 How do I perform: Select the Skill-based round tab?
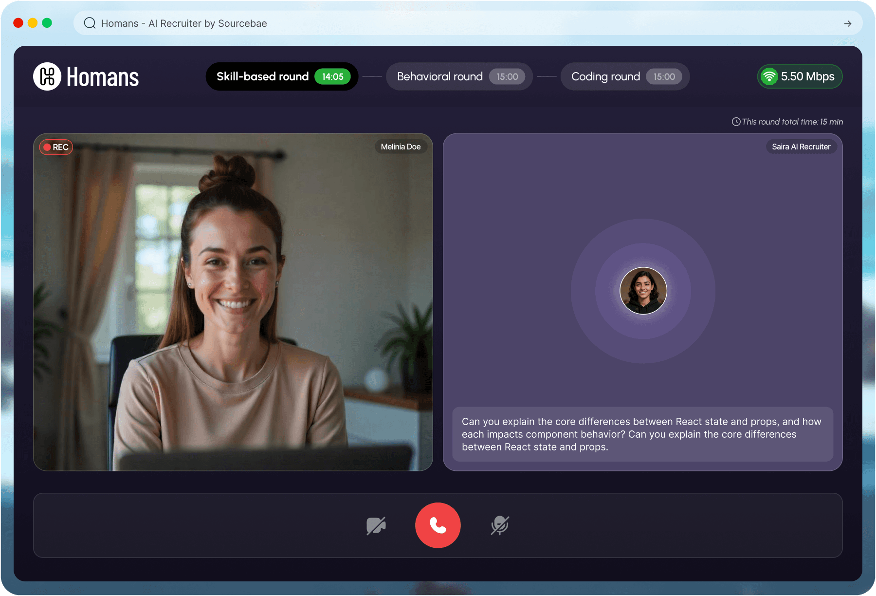coord(262,76)
